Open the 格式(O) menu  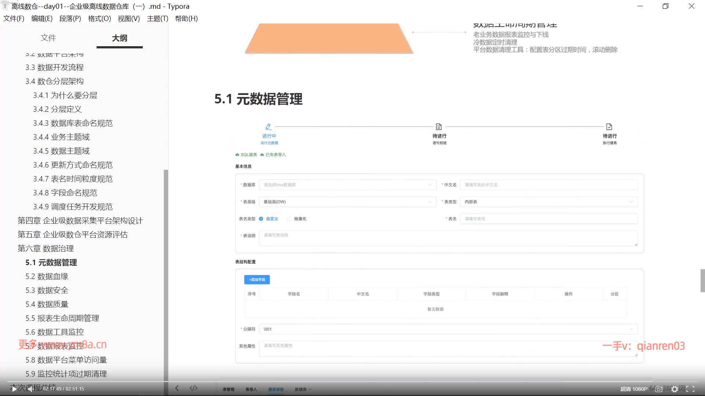[100, 19]
